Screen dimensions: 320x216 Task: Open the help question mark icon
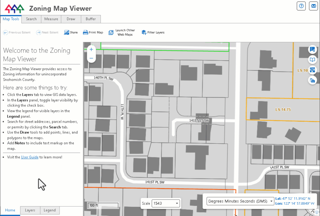[301, 6]
